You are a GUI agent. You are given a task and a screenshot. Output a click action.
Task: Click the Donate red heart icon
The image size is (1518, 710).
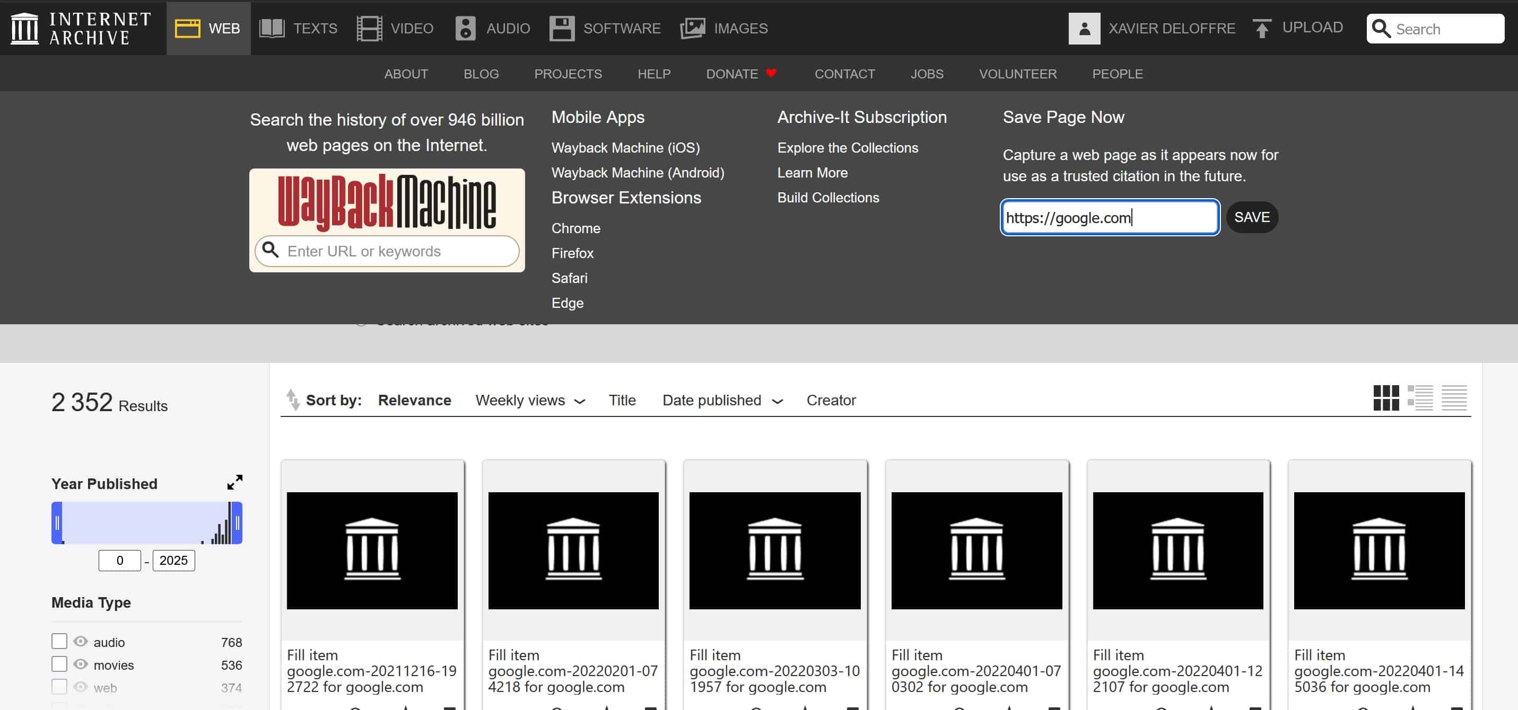click(771, 73)
